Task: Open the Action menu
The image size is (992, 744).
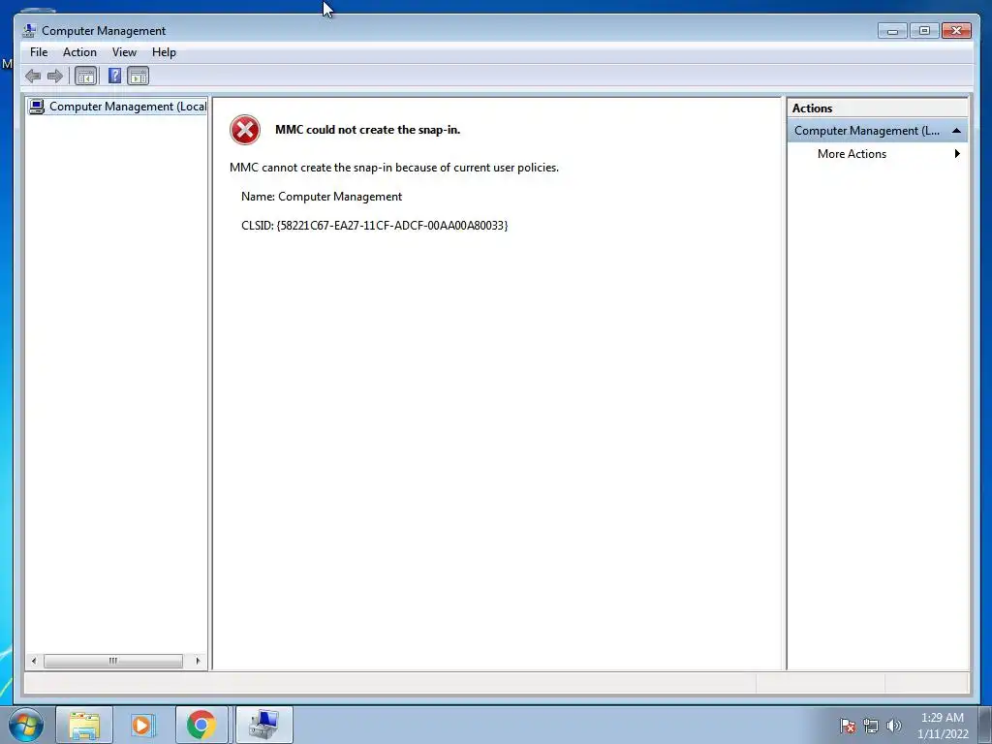Action: (79, 52)
